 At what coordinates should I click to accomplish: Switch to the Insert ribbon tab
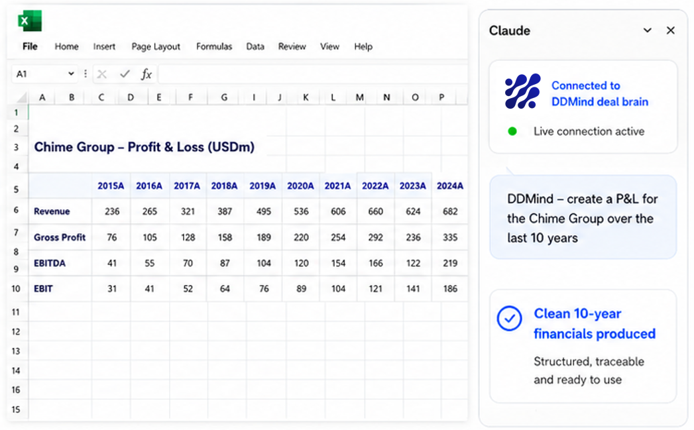coord(104,46)
